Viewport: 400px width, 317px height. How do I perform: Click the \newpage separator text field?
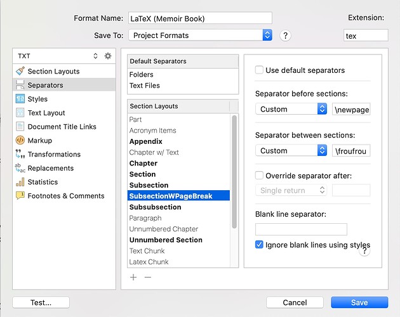pos(351,109)
